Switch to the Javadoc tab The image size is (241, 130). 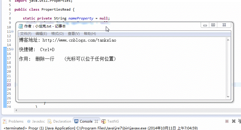[36, 121]
